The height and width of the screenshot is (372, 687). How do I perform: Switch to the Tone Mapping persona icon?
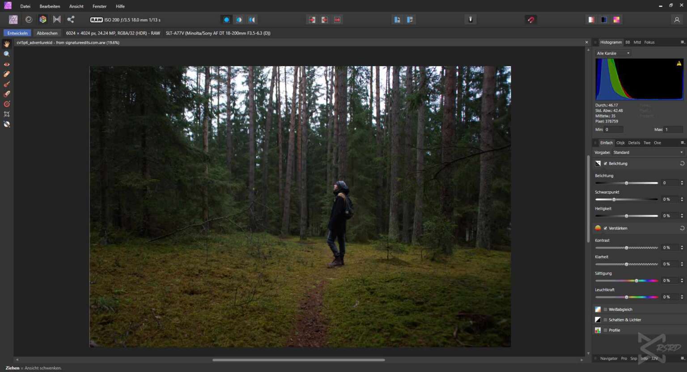57,20
